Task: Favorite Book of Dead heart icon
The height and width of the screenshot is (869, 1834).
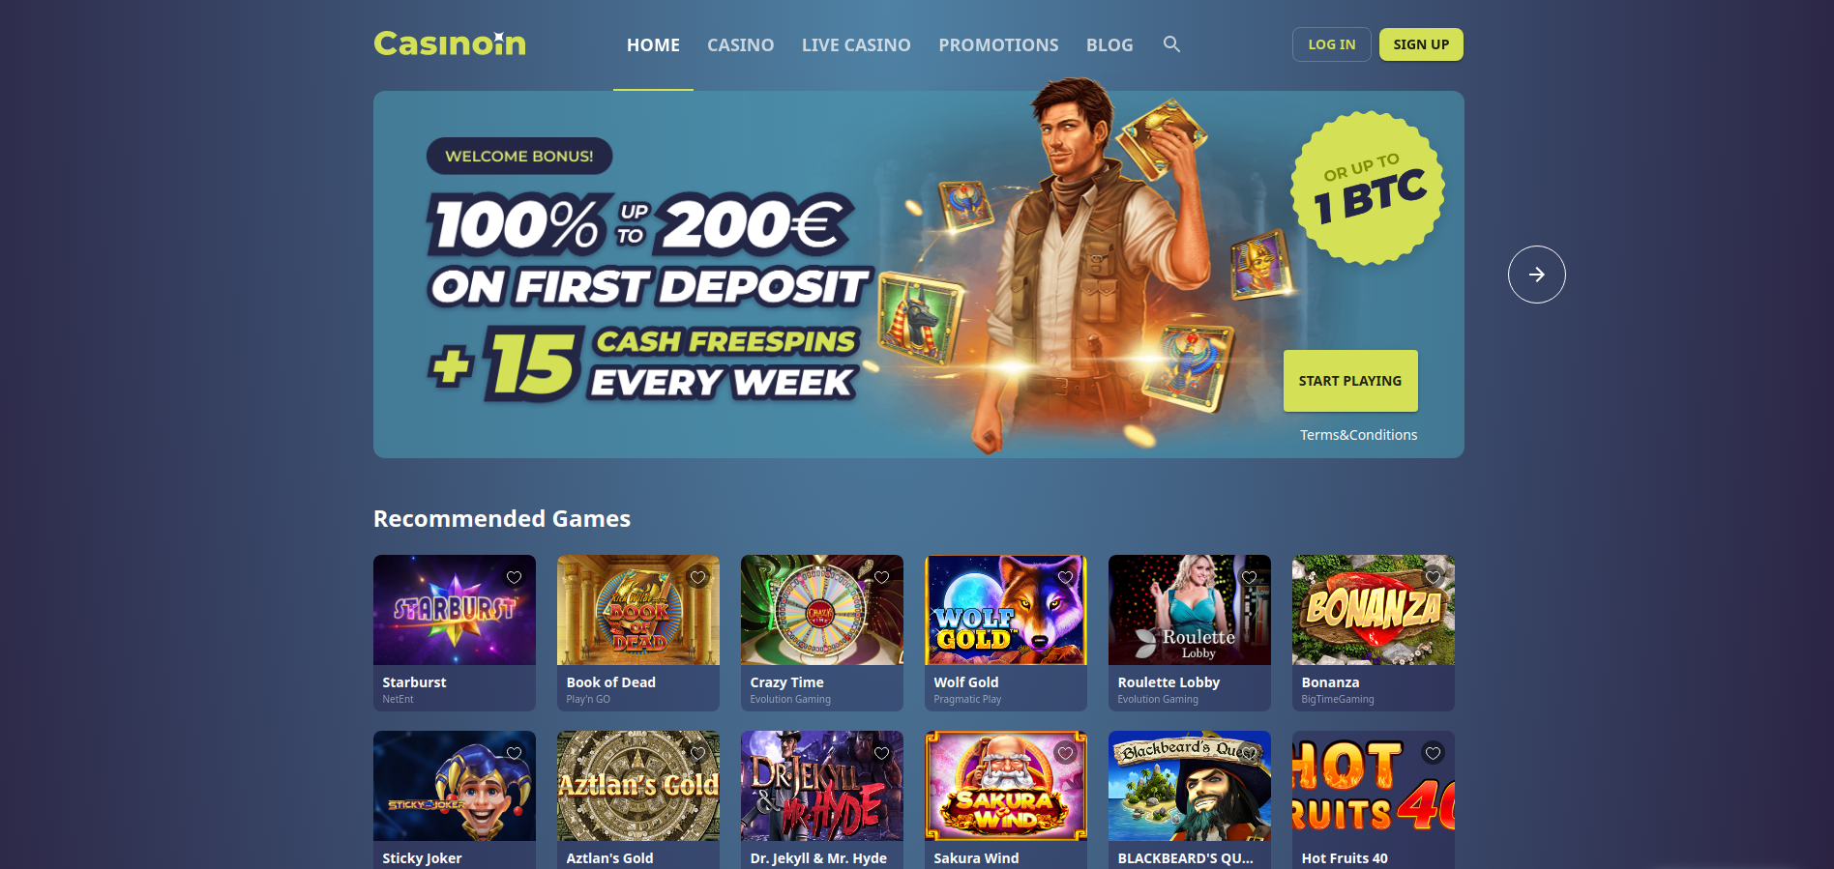Action: click(x=697, y=577)
